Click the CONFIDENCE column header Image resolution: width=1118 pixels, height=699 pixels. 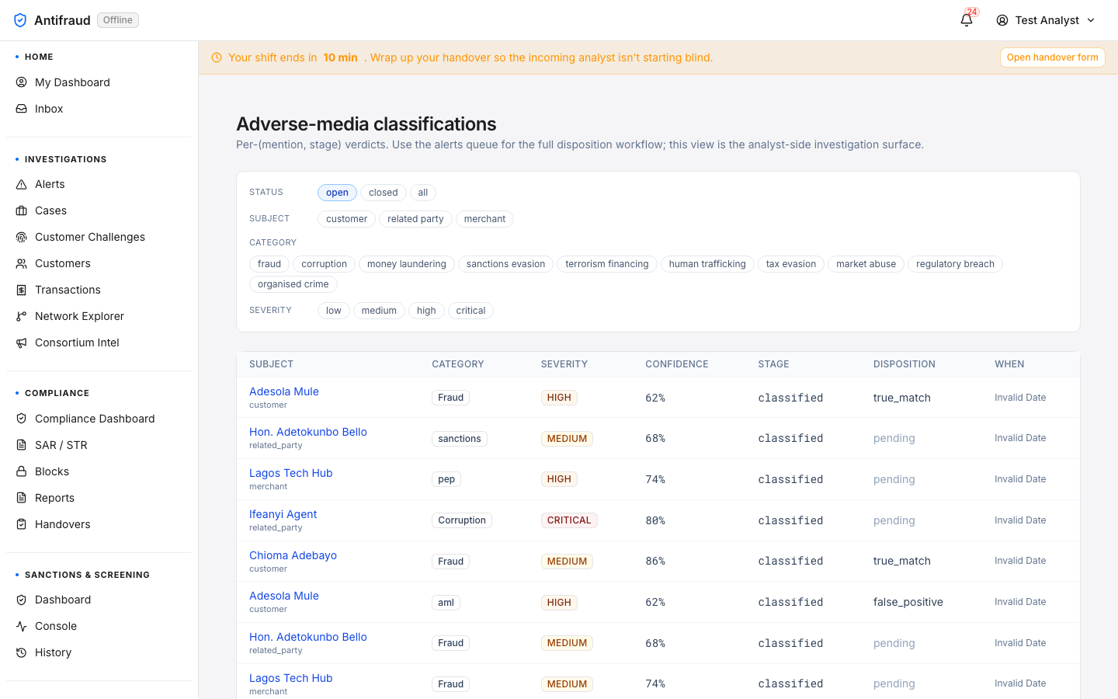(x=677, y=364)
